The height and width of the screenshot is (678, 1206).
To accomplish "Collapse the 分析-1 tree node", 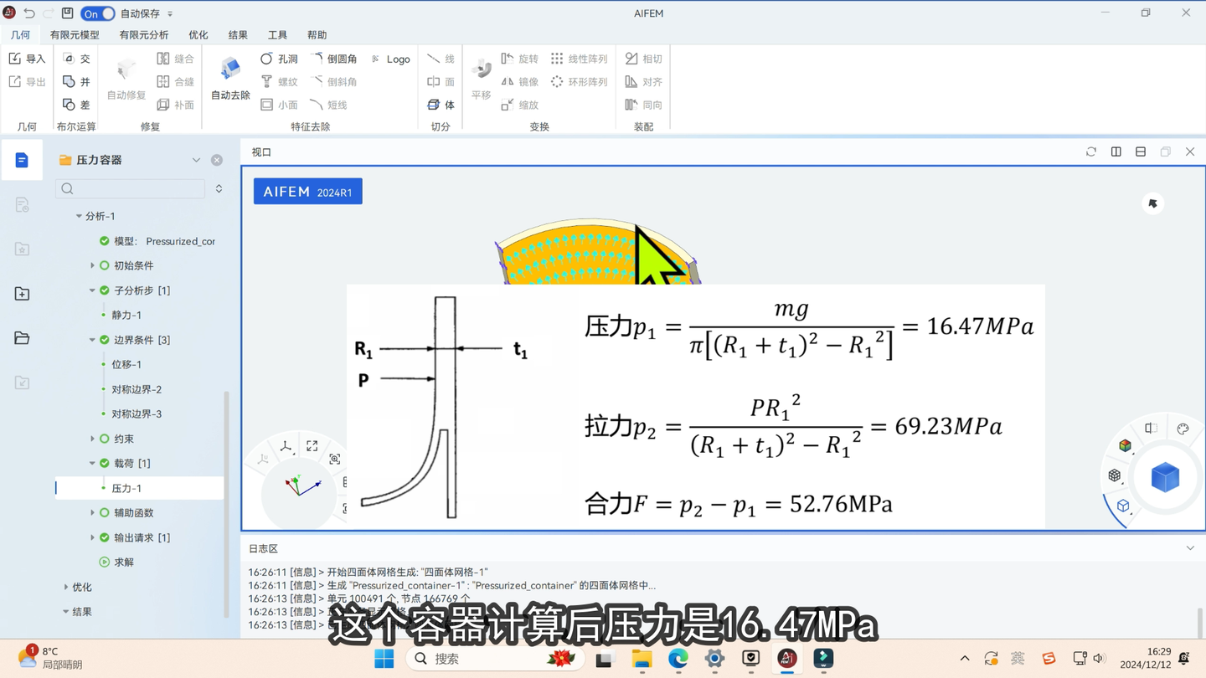I will (79, 216).
